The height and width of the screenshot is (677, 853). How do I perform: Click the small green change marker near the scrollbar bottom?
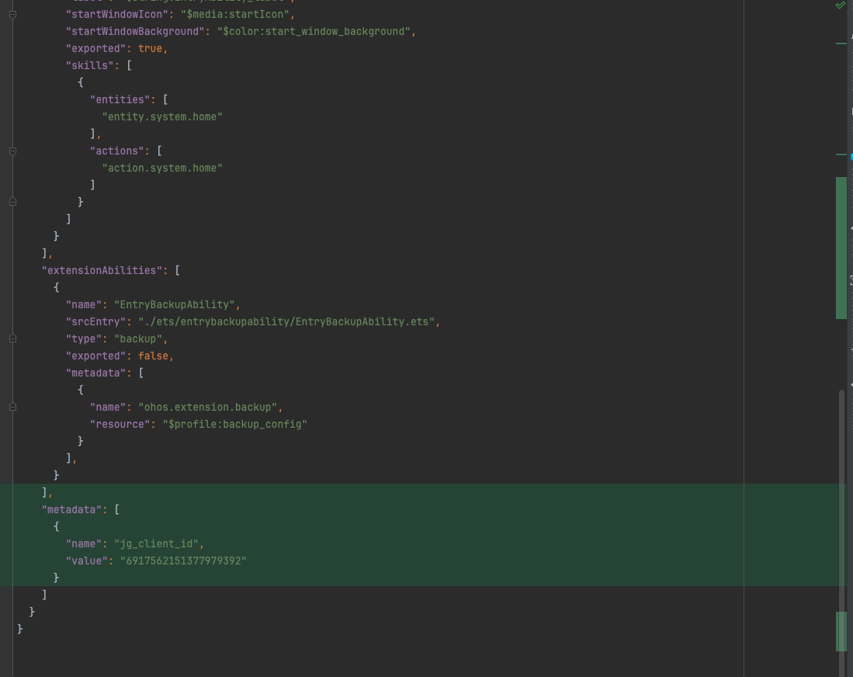[x=841, y=630]
